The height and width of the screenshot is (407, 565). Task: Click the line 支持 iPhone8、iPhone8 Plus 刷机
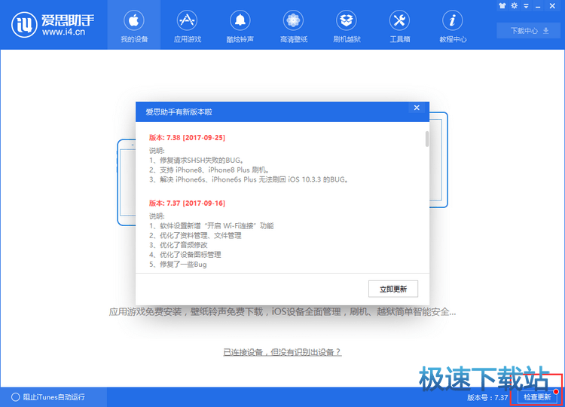coord(209,170)
